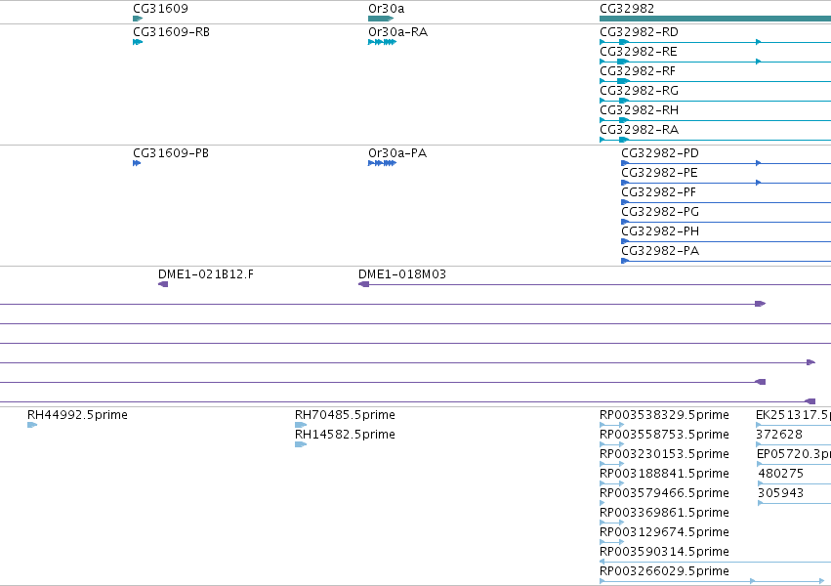Image resolution: width=831 pixels, height=586 pixels.
Task: Select EST RP003579466.5prime
Action: pos(665,493)
